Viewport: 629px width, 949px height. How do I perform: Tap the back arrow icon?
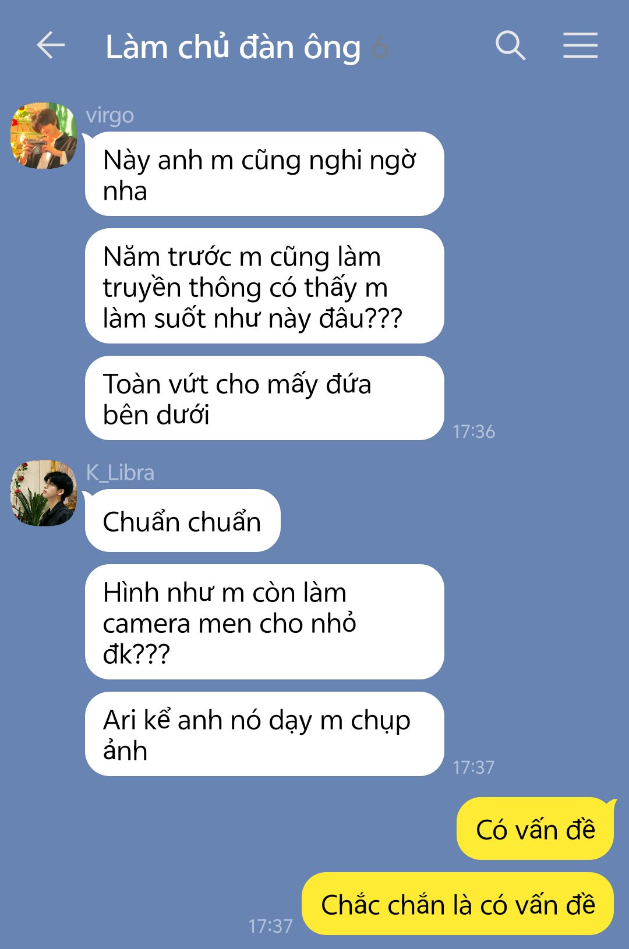(51, 45)
